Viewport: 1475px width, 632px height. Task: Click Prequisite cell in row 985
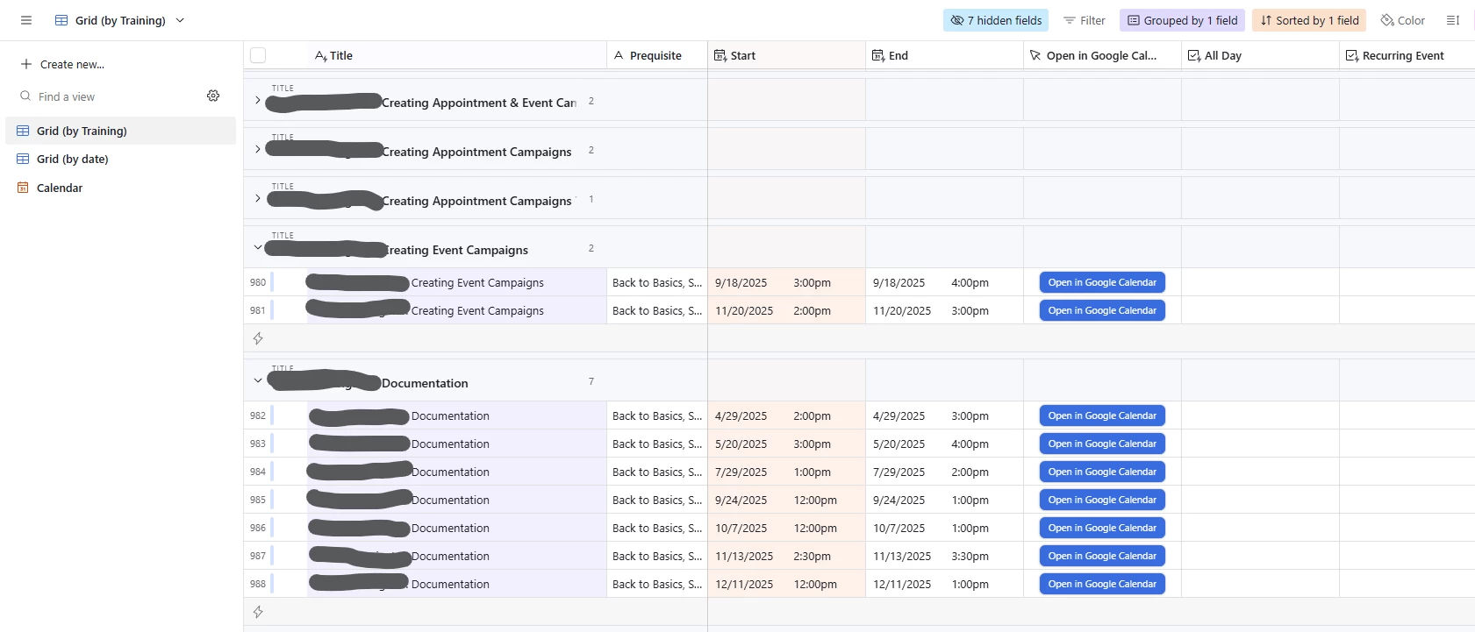tap(657, 500)
